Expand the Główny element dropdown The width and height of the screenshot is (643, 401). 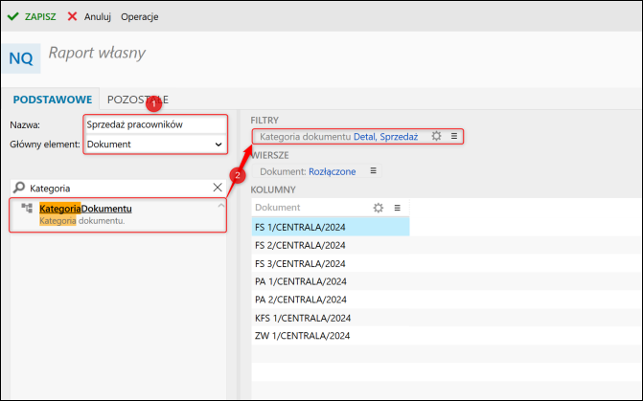pyautogui.click(x=218, y=145)
